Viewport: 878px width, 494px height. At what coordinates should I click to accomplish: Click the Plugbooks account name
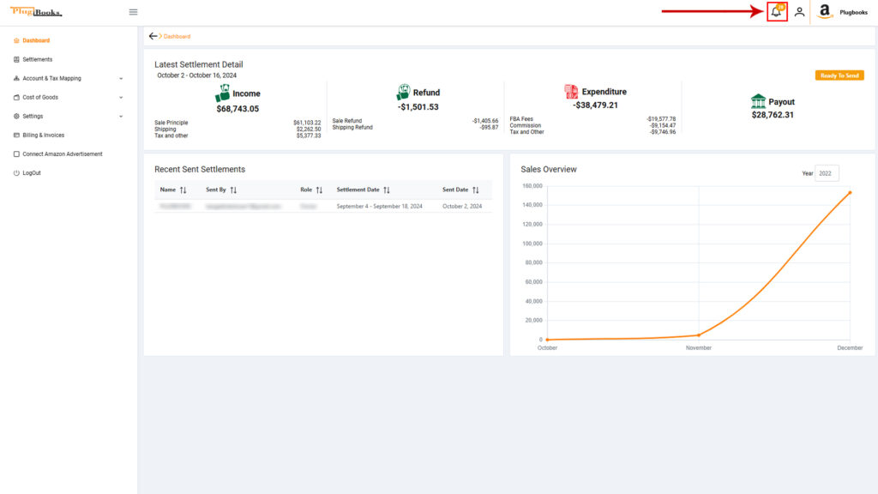click(x=853, y=12)
